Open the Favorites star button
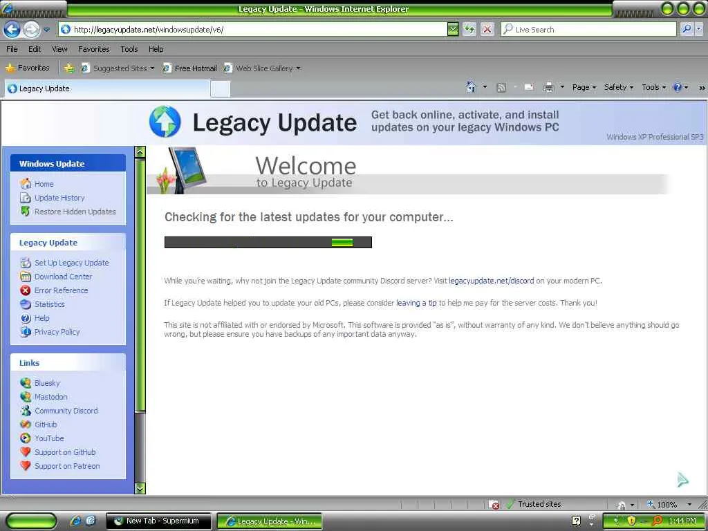The width and height of the screenshot is (708, 531). [x=27, y=68]
